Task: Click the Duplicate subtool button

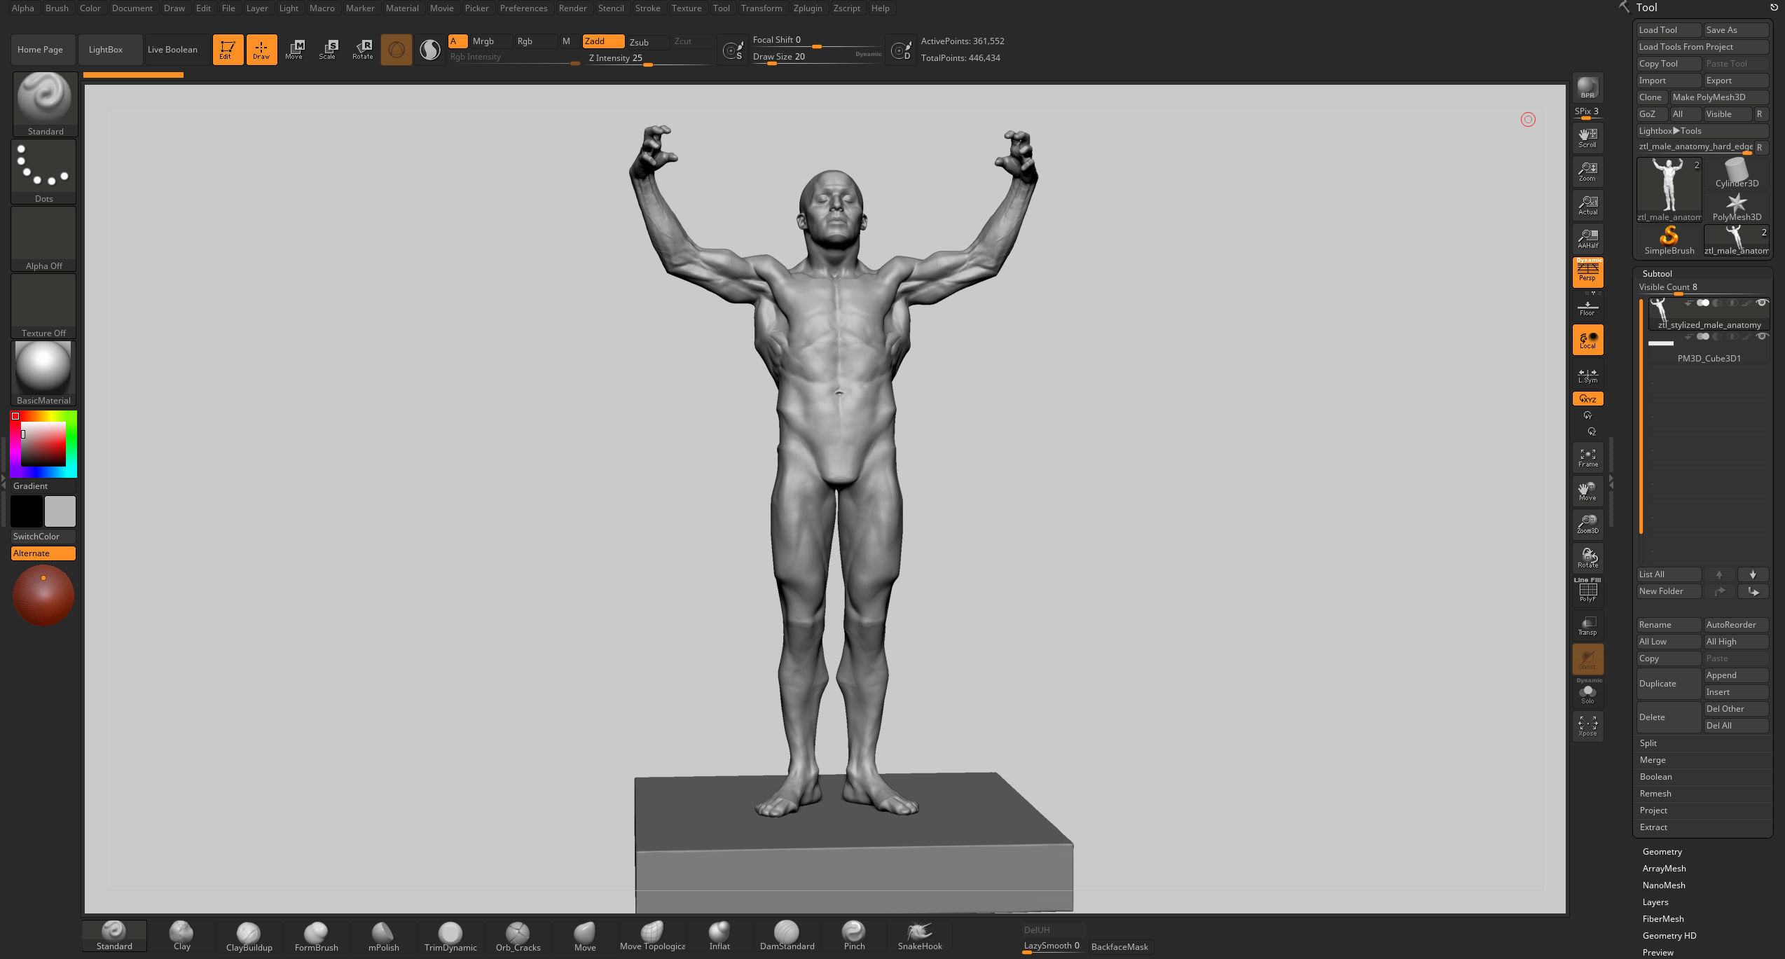Action: click(1669, 684)
